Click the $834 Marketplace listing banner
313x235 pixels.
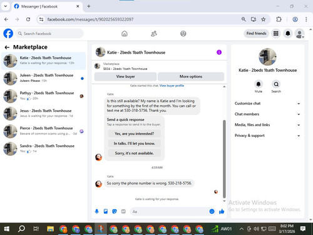click(159, 66)
